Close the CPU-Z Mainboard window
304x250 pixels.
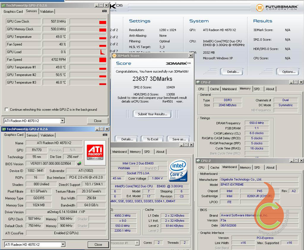coord(301,161)
